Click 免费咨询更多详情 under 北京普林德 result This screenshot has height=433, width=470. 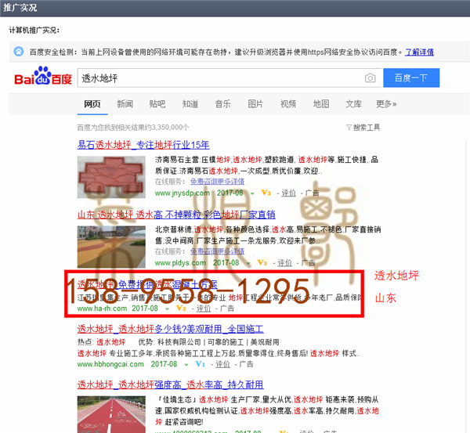click(217, 251)
